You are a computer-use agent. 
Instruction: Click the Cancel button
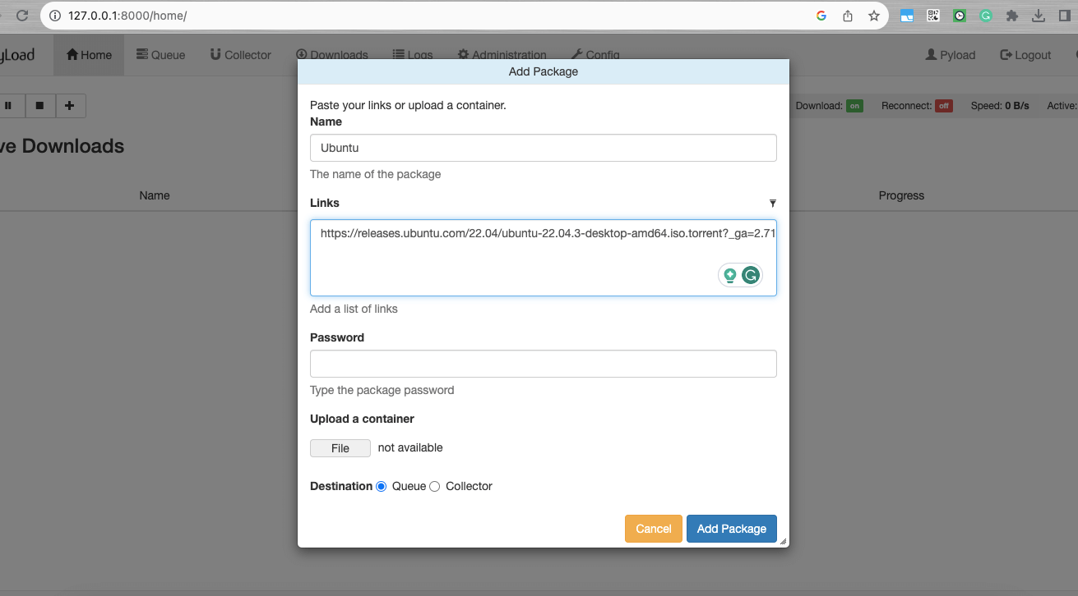pos(654,529)
